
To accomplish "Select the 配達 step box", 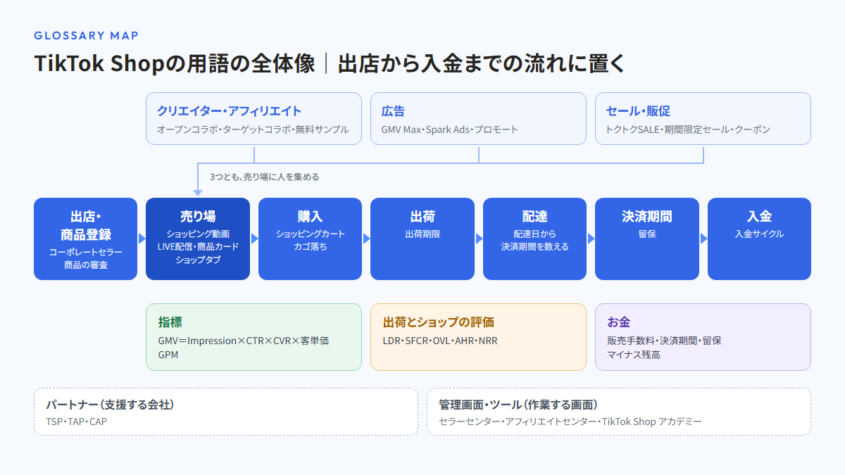I will (x=534, y=239).
